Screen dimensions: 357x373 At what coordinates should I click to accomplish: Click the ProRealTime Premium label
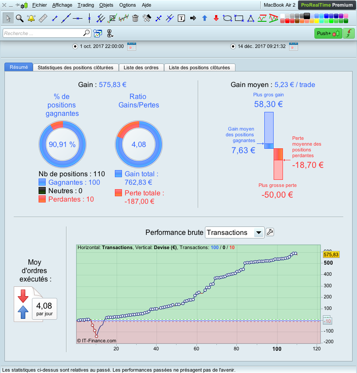[x=327, y=5]
